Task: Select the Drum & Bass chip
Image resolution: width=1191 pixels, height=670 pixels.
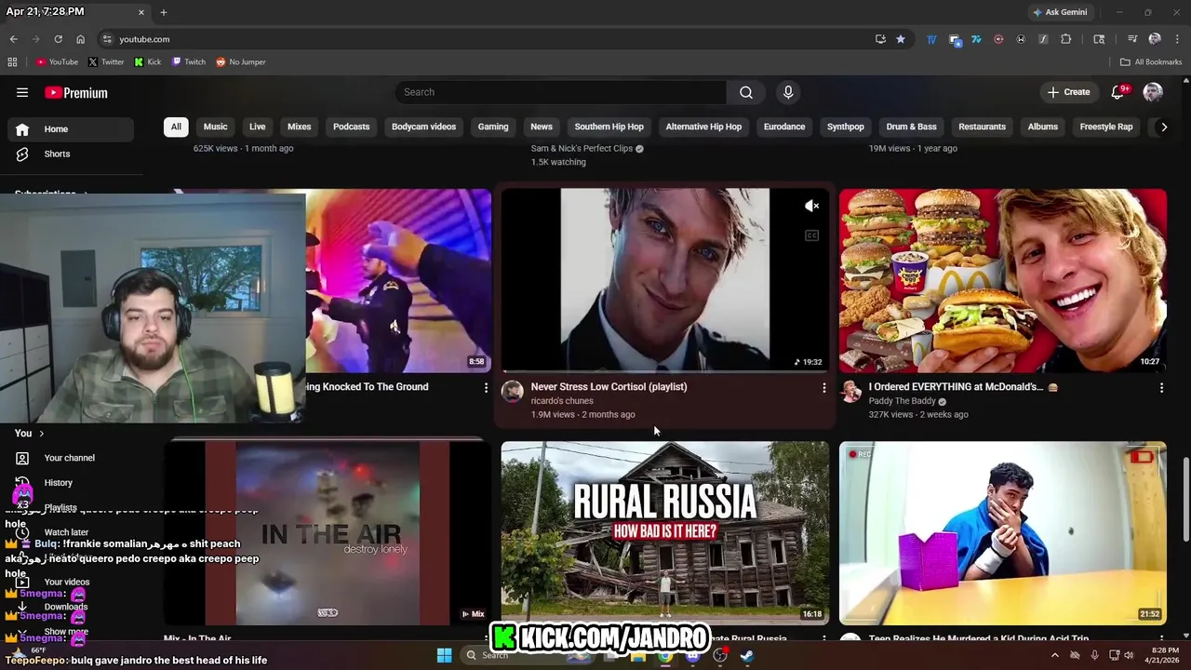Action: click(911, 127)
